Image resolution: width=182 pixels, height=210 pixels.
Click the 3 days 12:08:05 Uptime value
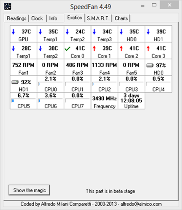point(131,98)
